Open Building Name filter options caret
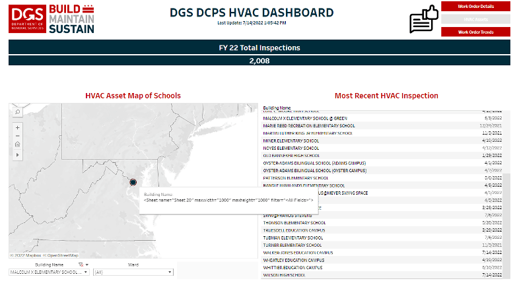The image size is (515, 287). coord(86,264)
